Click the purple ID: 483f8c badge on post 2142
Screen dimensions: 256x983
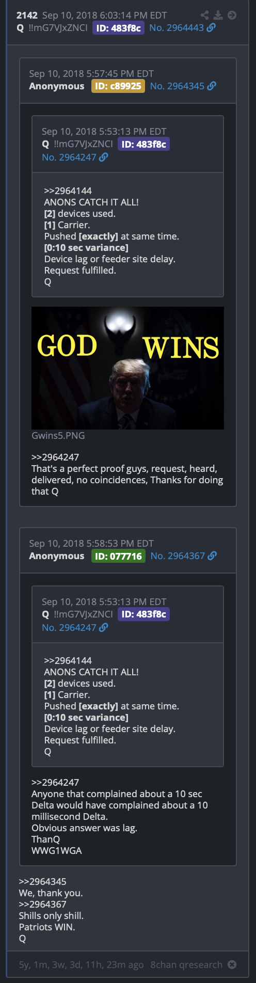118,28
